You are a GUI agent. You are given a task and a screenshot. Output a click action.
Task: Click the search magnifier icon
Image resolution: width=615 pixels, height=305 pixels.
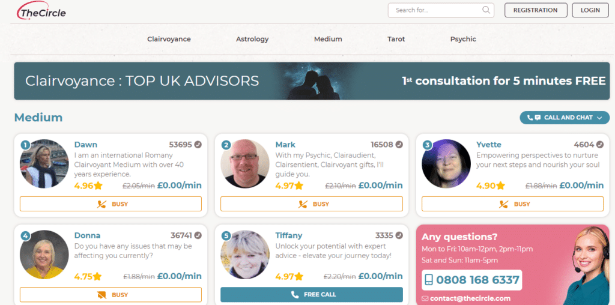coord(486,10)
